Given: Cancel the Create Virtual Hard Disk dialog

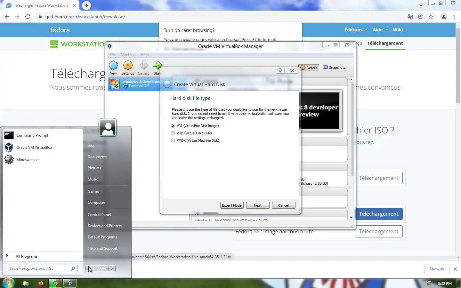Looking at the screenshot, I should coord(283,205).
